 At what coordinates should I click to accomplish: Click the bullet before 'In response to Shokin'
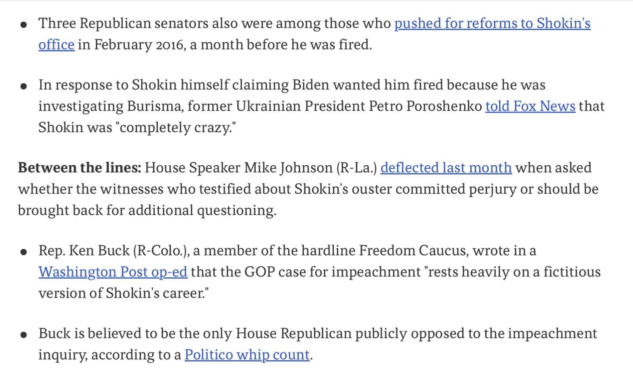coord(24,86)
